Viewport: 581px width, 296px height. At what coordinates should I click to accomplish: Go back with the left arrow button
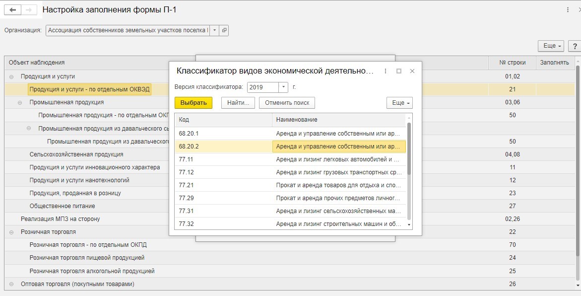click(x=12, y=10)
